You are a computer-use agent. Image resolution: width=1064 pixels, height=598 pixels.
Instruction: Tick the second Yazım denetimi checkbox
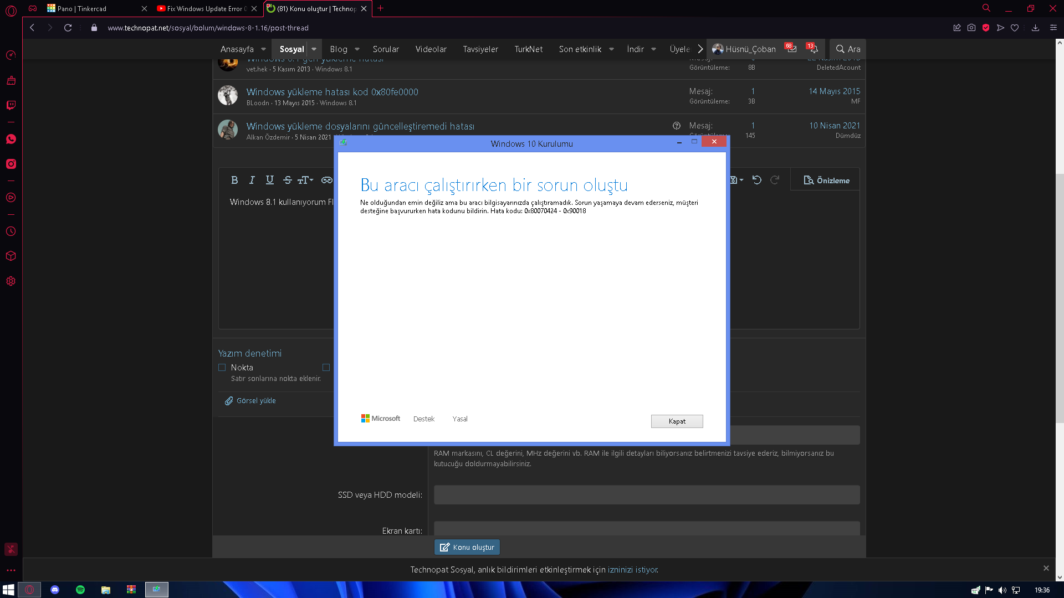coord(326,368)
